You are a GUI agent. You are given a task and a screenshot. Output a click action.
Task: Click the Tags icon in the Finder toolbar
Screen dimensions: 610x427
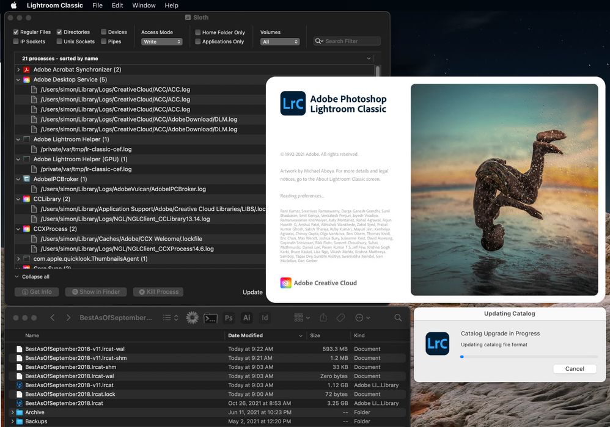(x=340, y=318)
